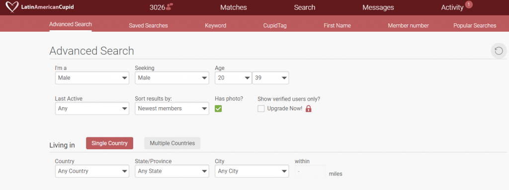Switch to the First Name tab
Screen dimensions: 509x190
point(338,26)
